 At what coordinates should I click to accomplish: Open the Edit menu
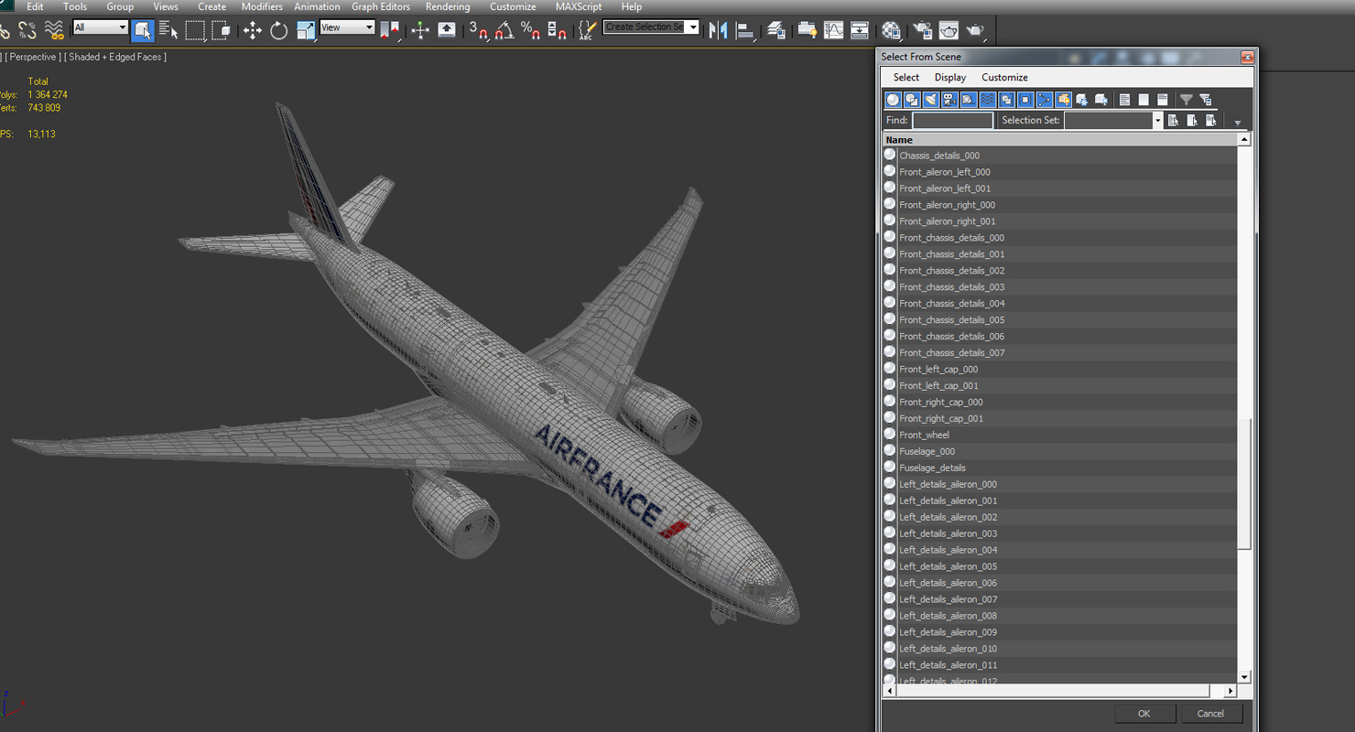pyautogui.click(x=35, y=6)
